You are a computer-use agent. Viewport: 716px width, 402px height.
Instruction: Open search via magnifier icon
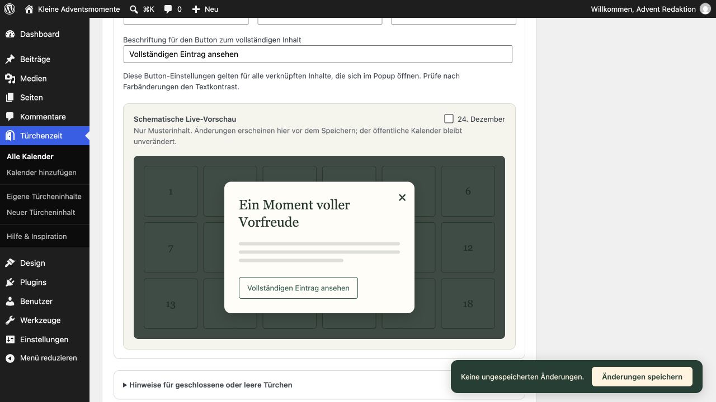[x=134, y=9]
